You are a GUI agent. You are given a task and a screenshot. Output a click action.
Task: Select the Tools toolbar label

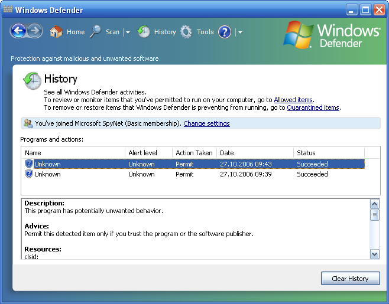pos(205,32)
